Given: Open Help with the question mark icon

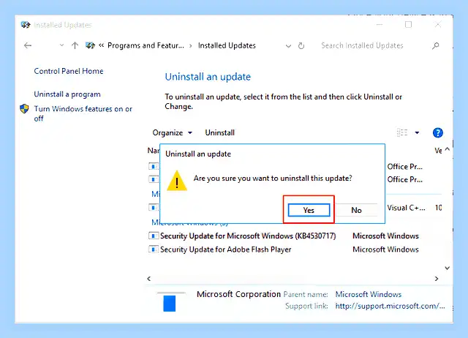Looking at the screenshot, I should point(437,132).
